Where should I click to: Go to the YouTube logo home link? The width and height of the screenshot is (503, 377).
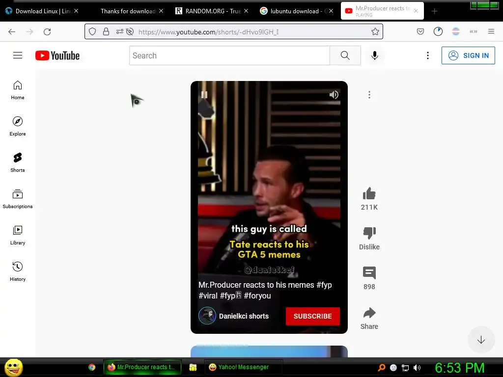tap(57, 55)
